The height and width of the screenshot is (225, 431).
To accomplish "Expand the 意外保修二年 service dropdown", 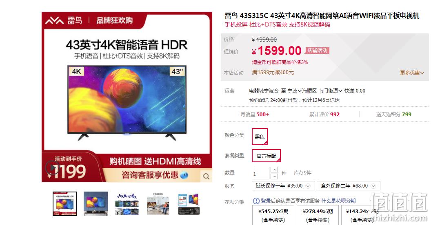I will coord(348,186).
